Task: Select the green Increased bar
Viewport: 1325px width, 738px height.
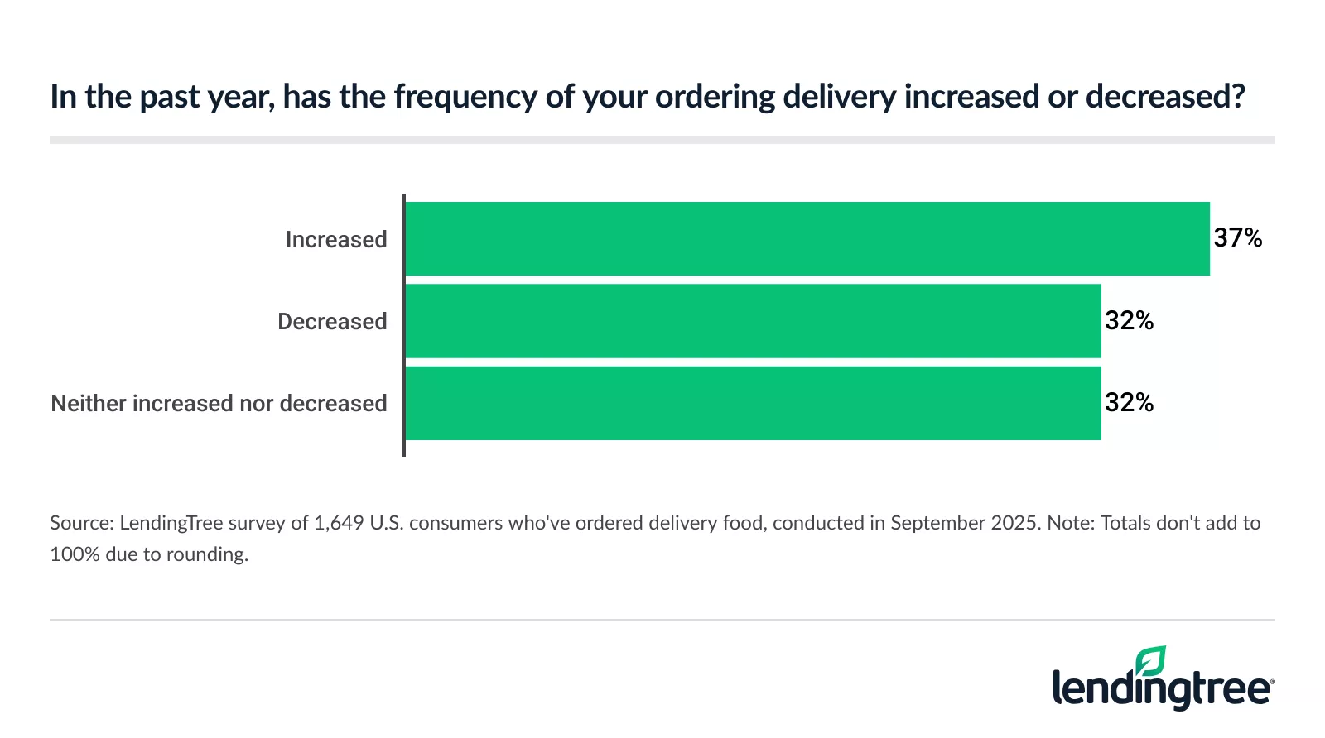Action: pyautogui.click(x=807, y=238)
